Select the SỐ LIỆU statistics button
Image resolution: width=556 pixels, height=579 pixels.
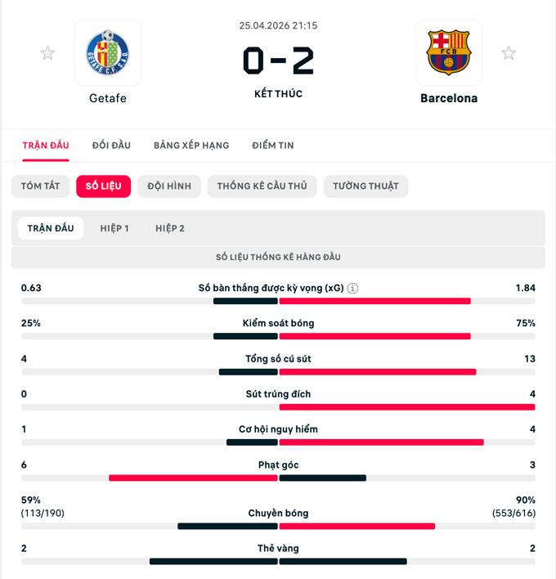(x=103, y=186)
